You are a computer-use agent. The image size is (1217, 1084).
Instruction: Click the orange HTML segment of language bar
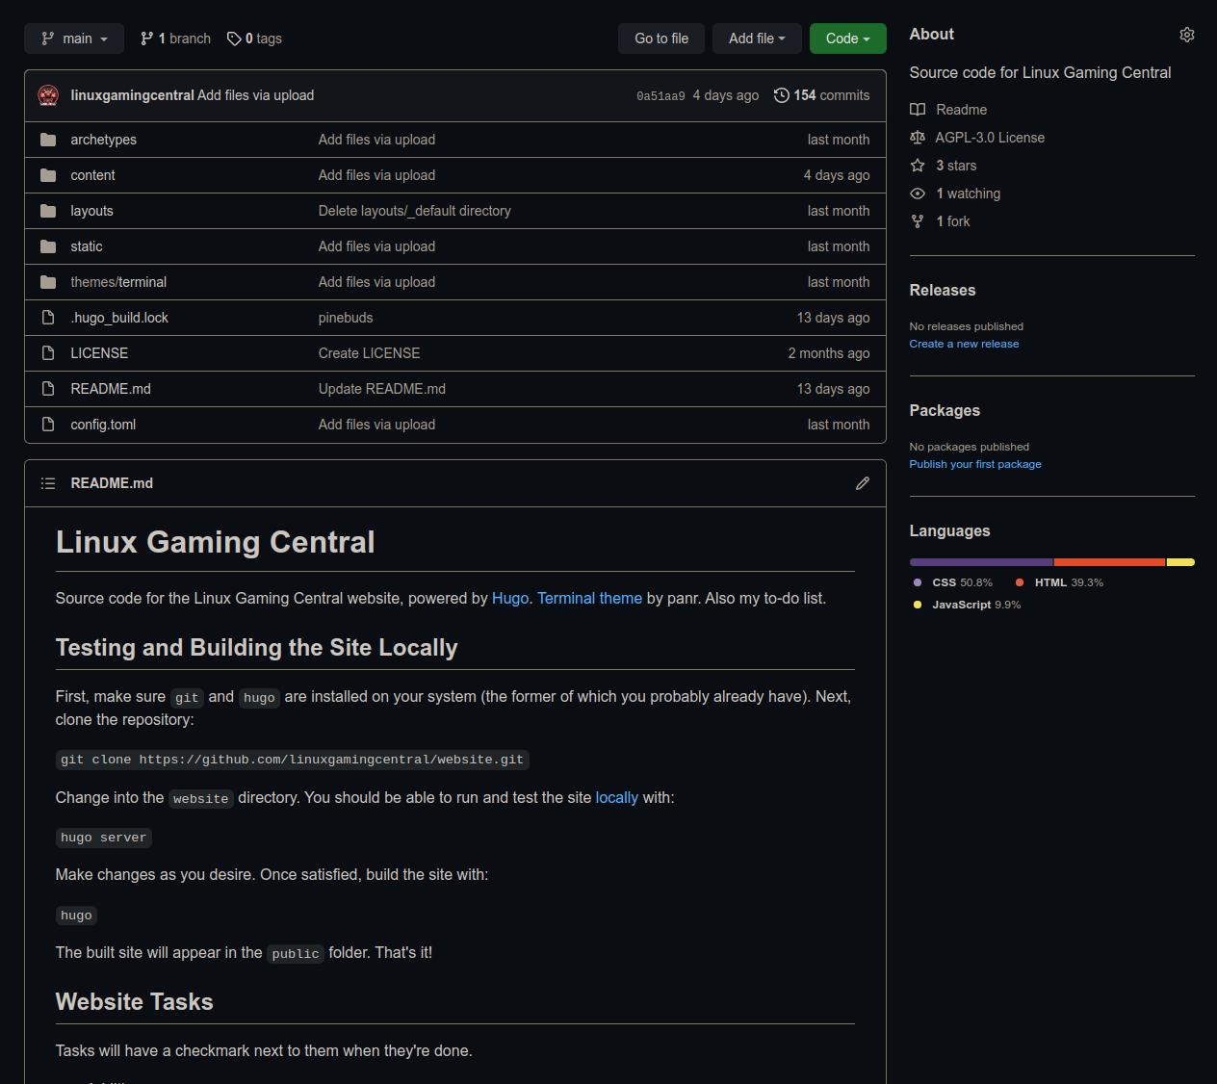pyautogui.click(x=1109, y=562)
